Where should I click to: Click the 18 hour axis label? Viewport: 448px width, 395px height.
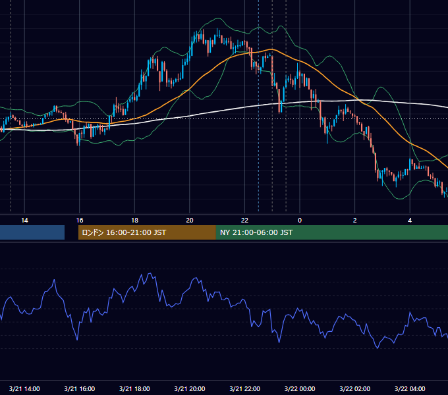(x=134, y=221)
